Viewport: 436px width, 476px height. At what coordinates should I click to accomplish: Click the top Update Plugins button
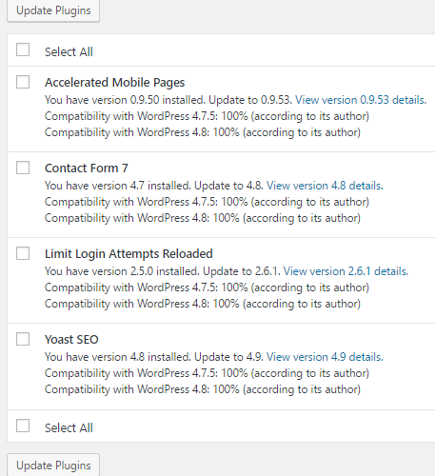click(x=53, y=10)
